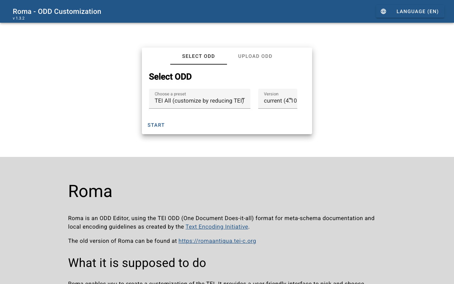This screenshot has width=454, height=284.
Task: Click the Version dropdown arrow
Action: [290, 99]
